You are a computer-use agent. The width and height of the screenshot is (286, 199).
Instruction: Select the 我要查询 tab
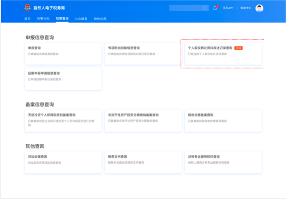[62, 18]
